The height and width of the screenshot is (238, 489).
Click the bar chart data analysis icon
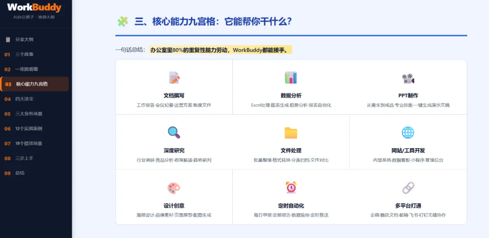pyautogui.click(x=291, y=78)
